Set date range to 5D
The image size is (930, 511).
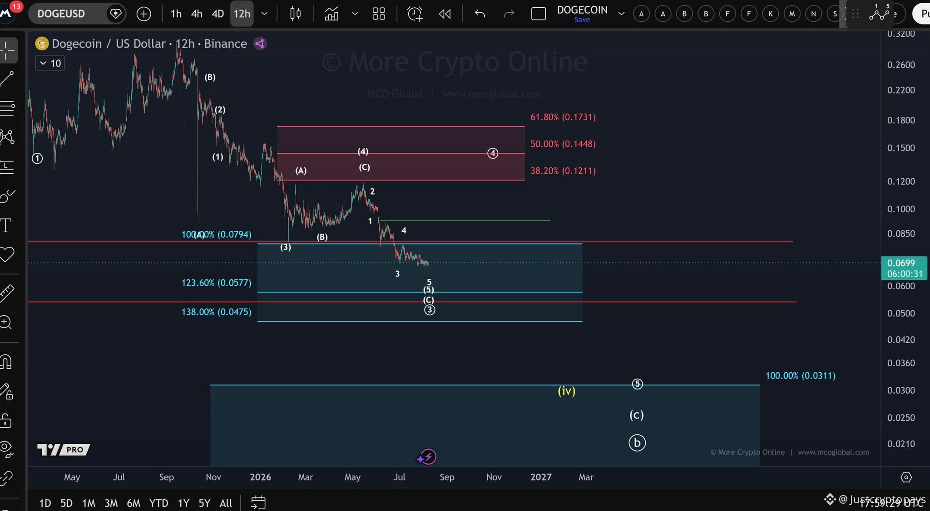(66, 503)
